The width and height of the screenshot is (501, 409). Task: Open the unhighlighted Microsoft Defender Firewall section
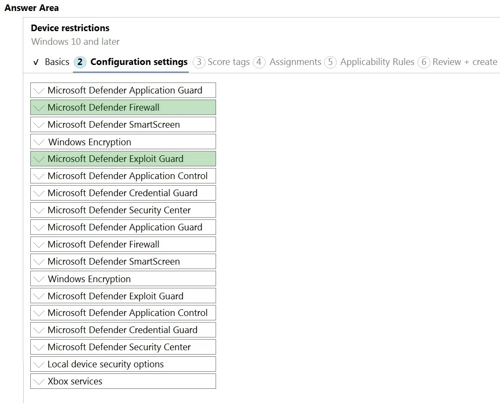(123, 244)
